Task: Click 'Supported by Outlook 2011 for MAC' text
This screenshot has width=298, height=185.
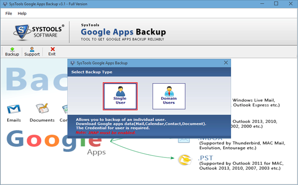Action: point(241,163)
